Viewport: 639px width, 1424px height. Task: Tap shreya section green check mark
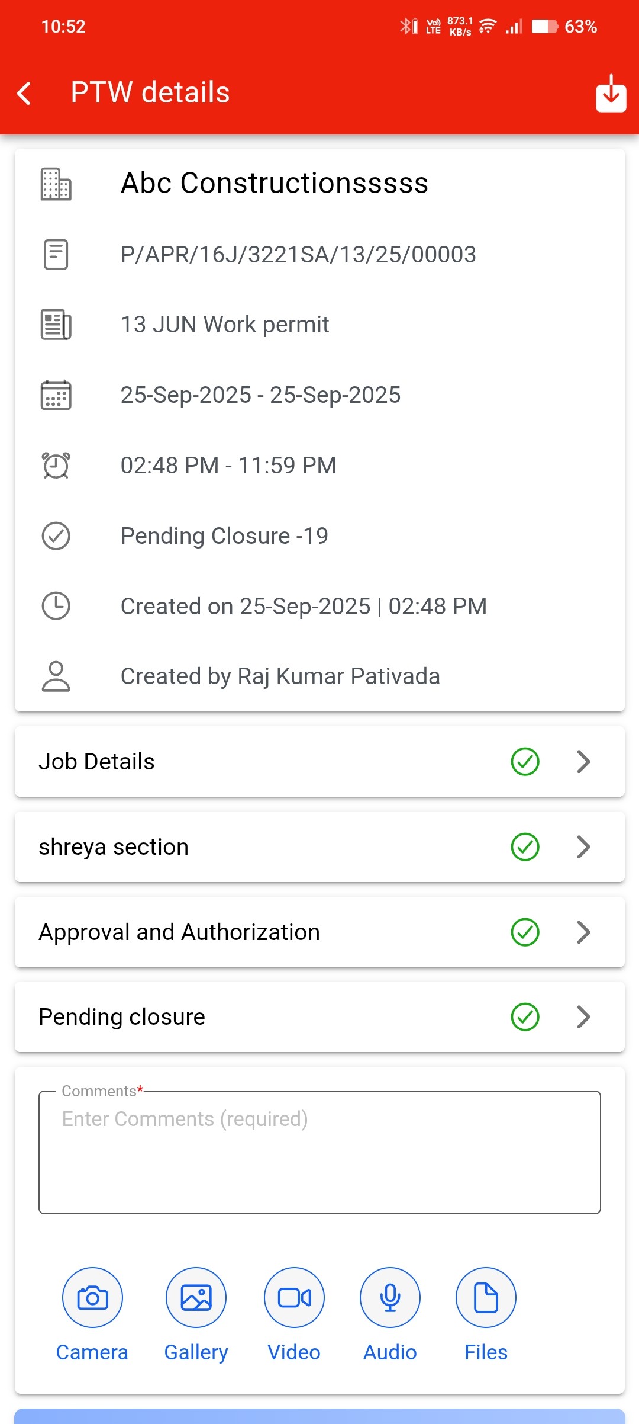[525, 847]
